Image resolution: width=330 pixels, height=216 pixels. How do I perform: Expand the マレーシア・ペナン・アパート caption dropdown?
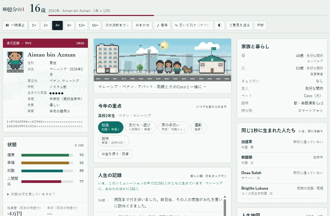coord(152,87)
